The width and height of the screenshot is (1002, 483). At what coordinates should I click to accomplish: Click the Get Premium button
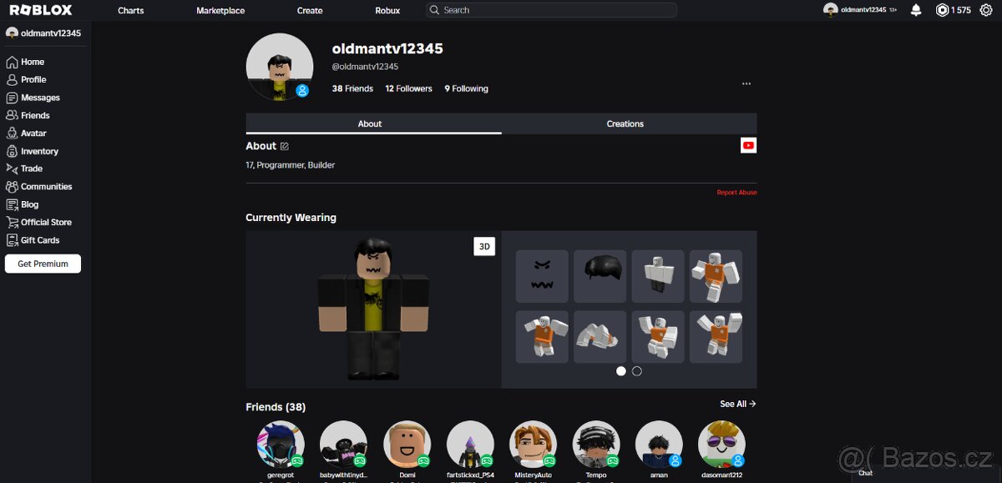pyautogui.click(x=43, y=264)
